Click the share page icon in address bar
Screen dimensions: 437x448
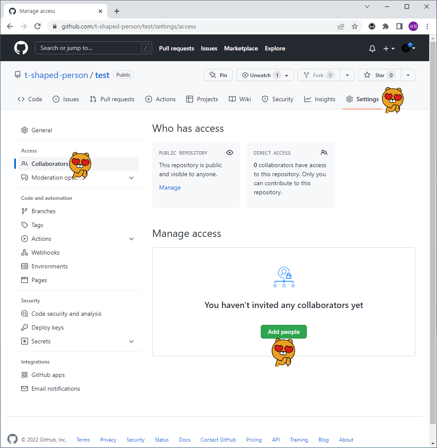(x=341, y=26)
